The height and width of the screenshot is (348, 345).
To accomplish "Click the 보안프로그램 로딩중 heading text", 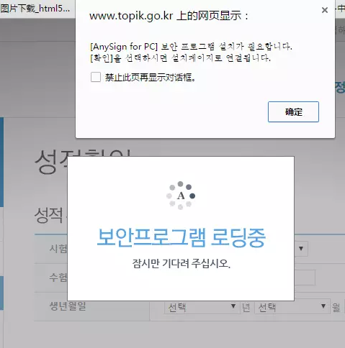I will (x=182, y=238).
